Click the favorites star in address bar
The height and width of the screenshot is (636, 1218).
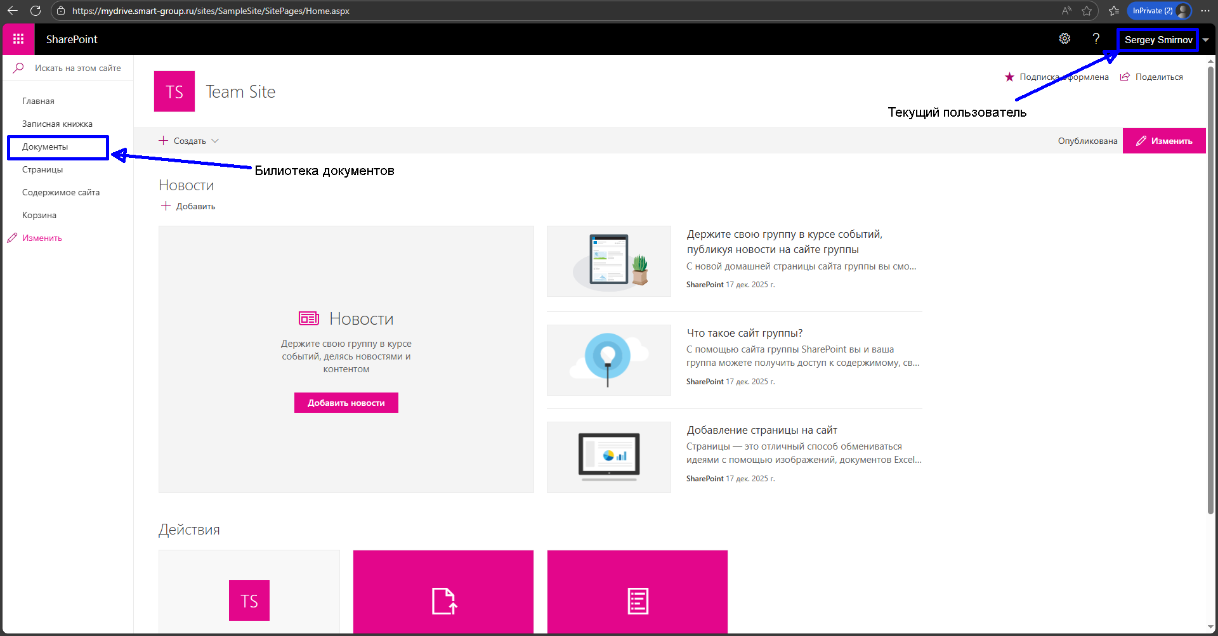click(x=1087, y=11)
